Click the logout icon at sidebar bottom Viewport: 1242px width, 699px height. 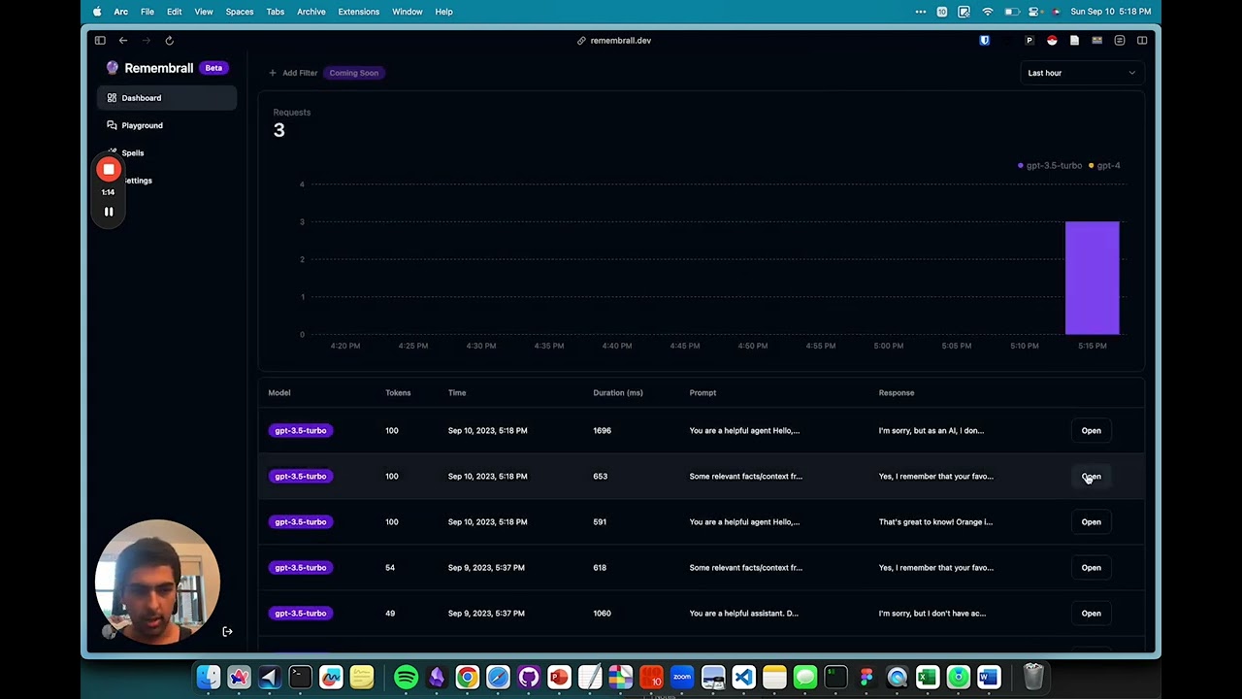[x=227, y=632]
